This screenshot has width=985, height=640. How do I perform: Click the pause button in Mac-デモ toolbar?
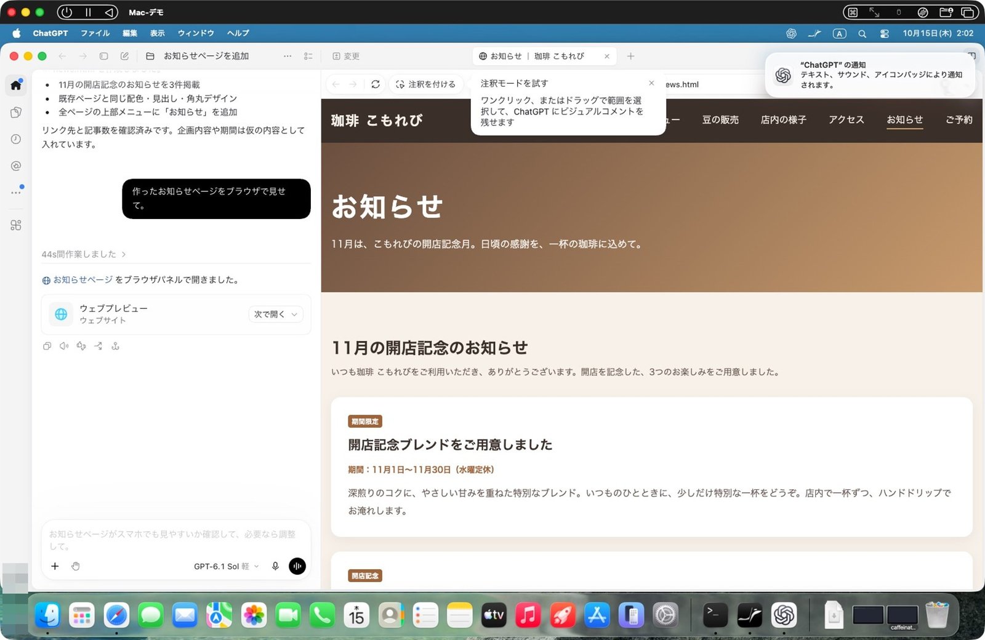pyautogui.click(x=88, y=12)
